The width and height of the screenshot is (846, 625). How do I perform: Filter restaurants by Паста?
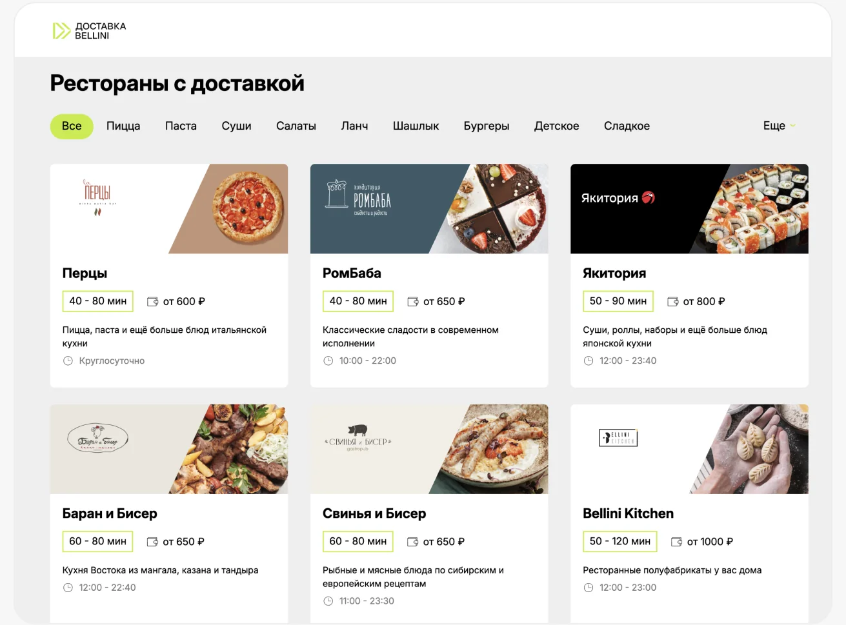pos(181,126)
